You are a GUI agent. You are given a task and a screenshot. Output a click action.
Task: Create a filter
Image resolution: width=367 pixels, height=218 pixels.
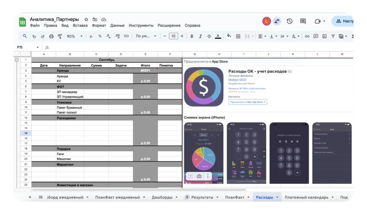[333, 36]
